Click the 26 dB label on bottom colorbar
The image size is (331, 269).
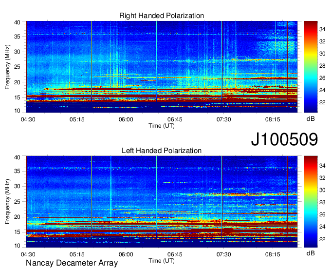click(322, 215)
